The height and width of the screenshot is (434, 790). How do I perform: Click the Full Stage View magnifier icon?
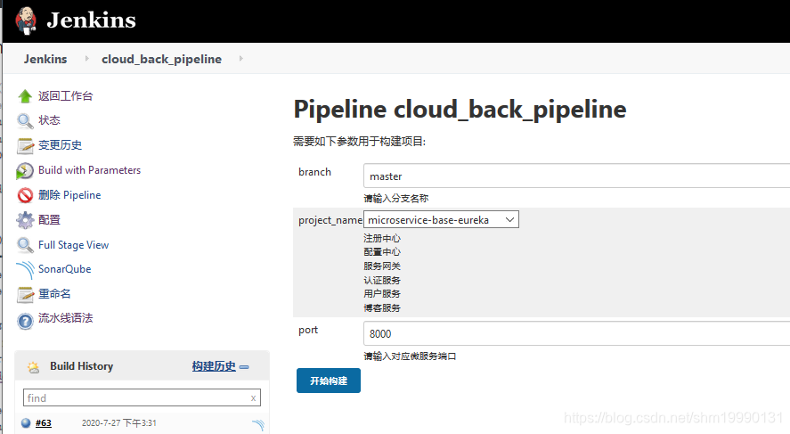coord(25,245)
